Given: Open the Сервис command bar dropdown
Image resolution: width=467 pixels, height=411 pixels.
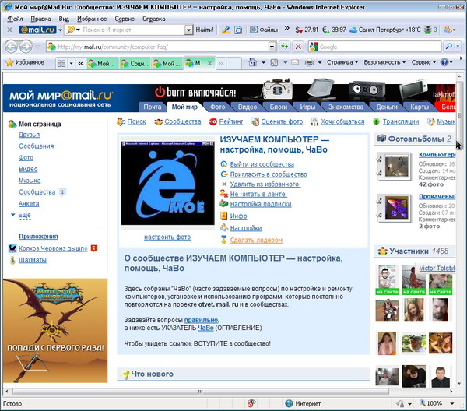Looking at the screenshot, I should click(x=423, y=62).
